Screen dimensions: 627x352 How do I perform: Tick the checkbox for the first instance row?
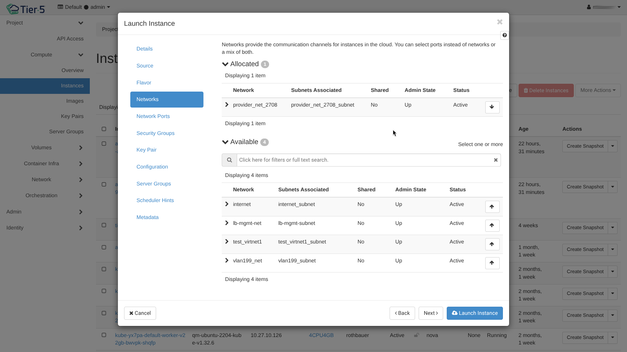pos(104,144)
